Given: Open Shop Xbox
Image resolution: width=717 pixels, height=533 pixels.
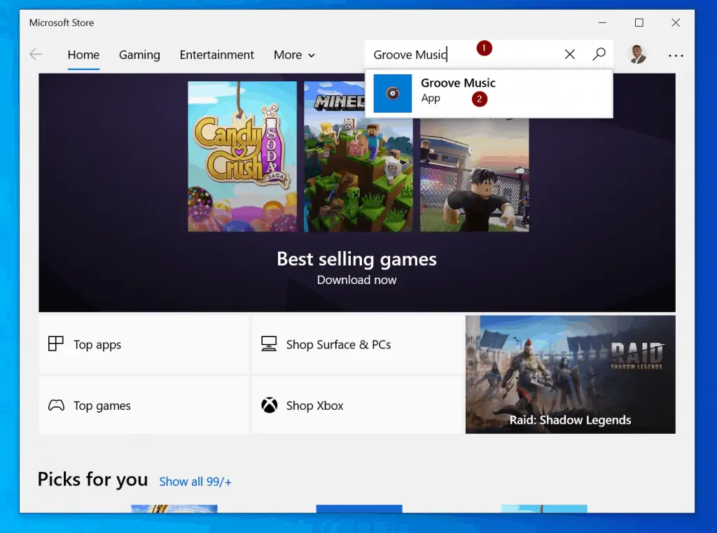Looking at the screenshot, I should (357, 405).
